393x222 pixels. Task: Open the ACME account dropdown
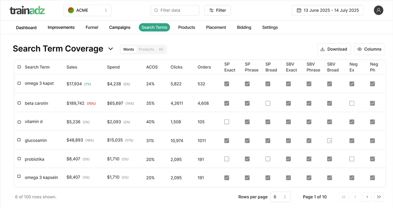87,10
